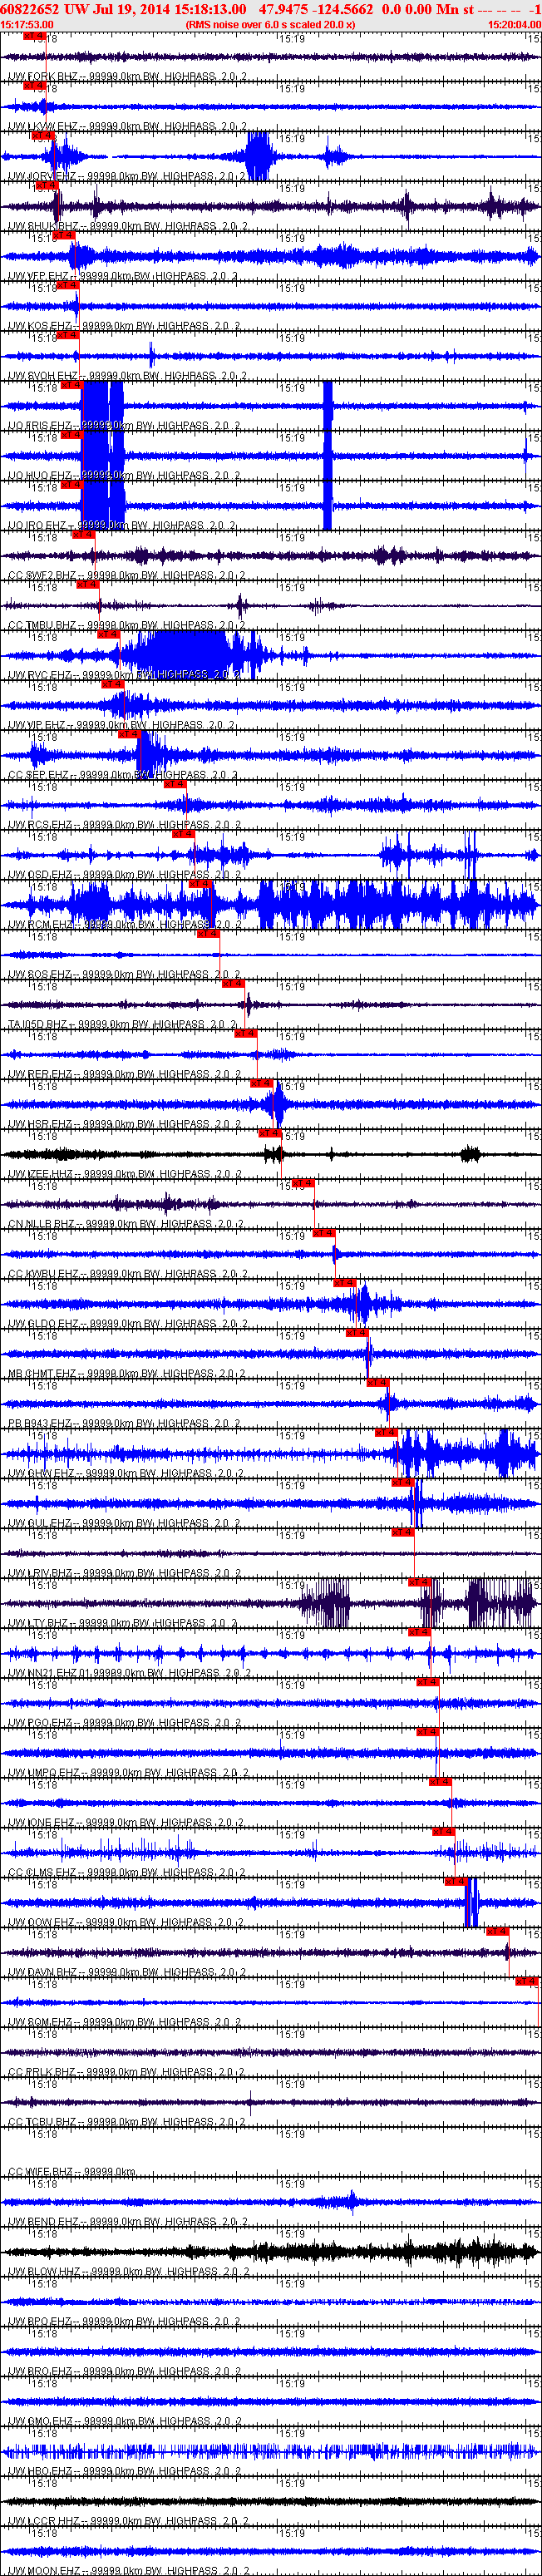
Task: Select the UW RER EHZ station label
Action: (125, 1076)
